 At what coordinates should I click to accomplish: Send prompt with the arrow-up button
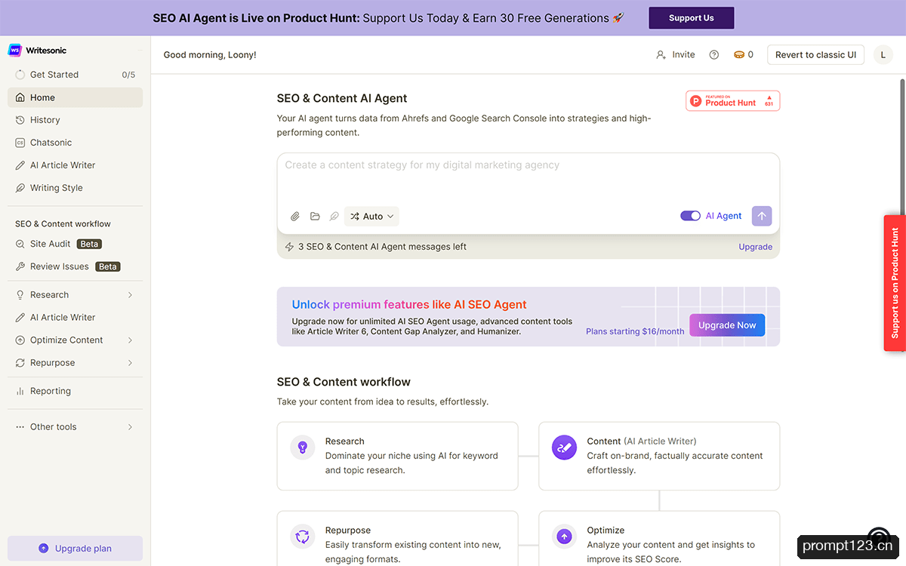[x=762, y=216]
